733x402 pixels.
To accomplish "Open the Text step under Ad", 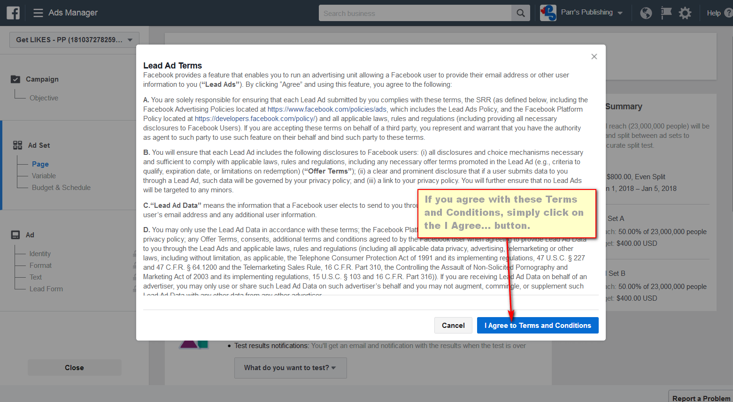I will click(x=36, y=277).
